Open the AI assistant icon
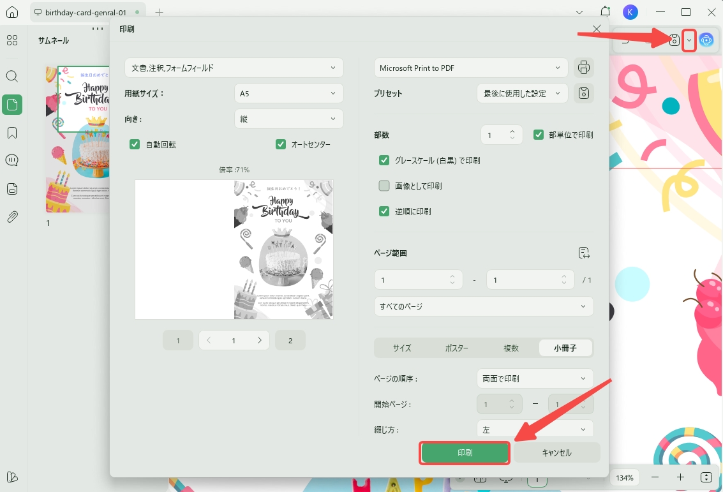The image size is (723, 492). click(706, 41)
